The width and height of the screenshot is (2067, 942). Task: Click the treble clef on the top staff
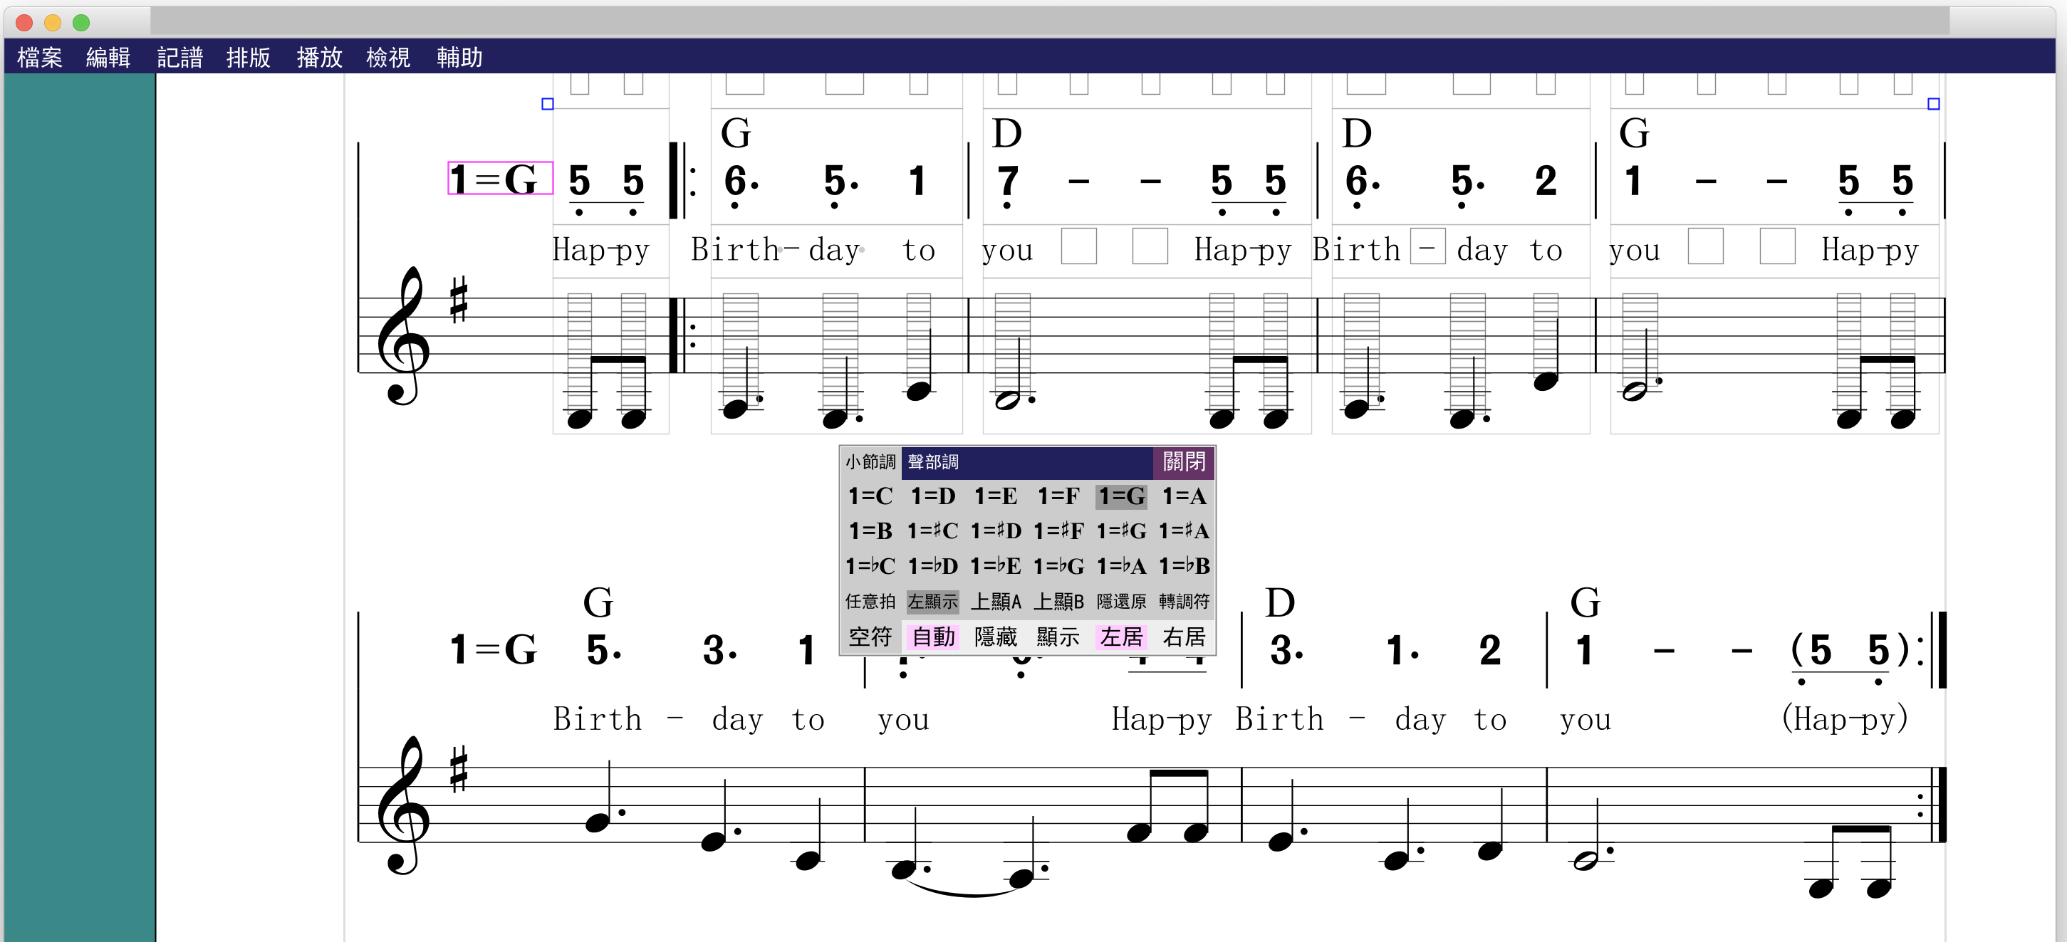(x=403, y=335)
